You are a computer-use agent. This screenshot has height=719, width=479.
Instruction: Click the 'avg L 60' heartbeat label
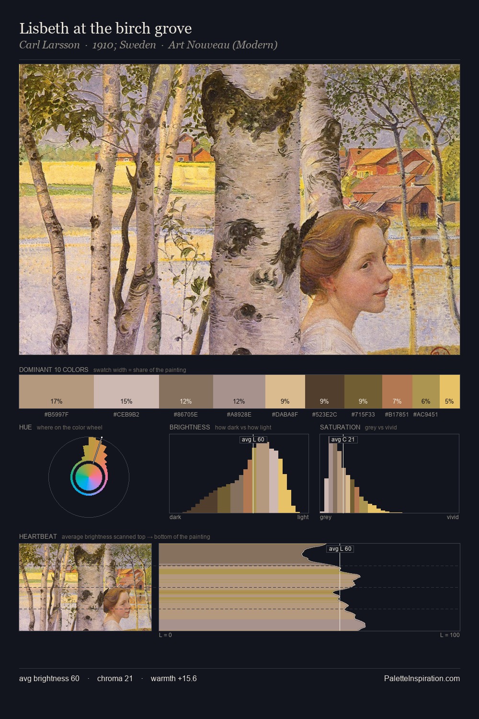[x=340, y=549]
